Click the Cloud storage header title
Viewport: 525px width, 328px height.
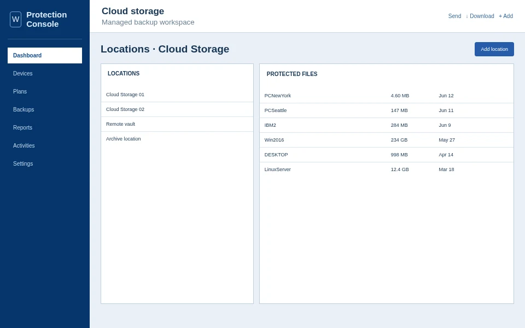pyautogui.click(x=133, y=11)
